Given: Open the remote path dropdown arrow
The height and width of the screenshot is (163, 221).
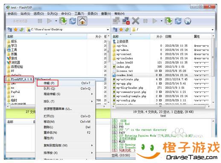Looking at the screenshot, I should point(212,30).
